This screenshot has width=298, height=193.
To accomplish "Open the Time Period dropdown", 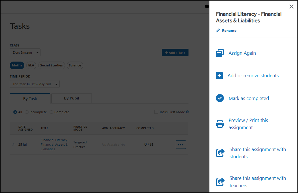I will point(35,84).
